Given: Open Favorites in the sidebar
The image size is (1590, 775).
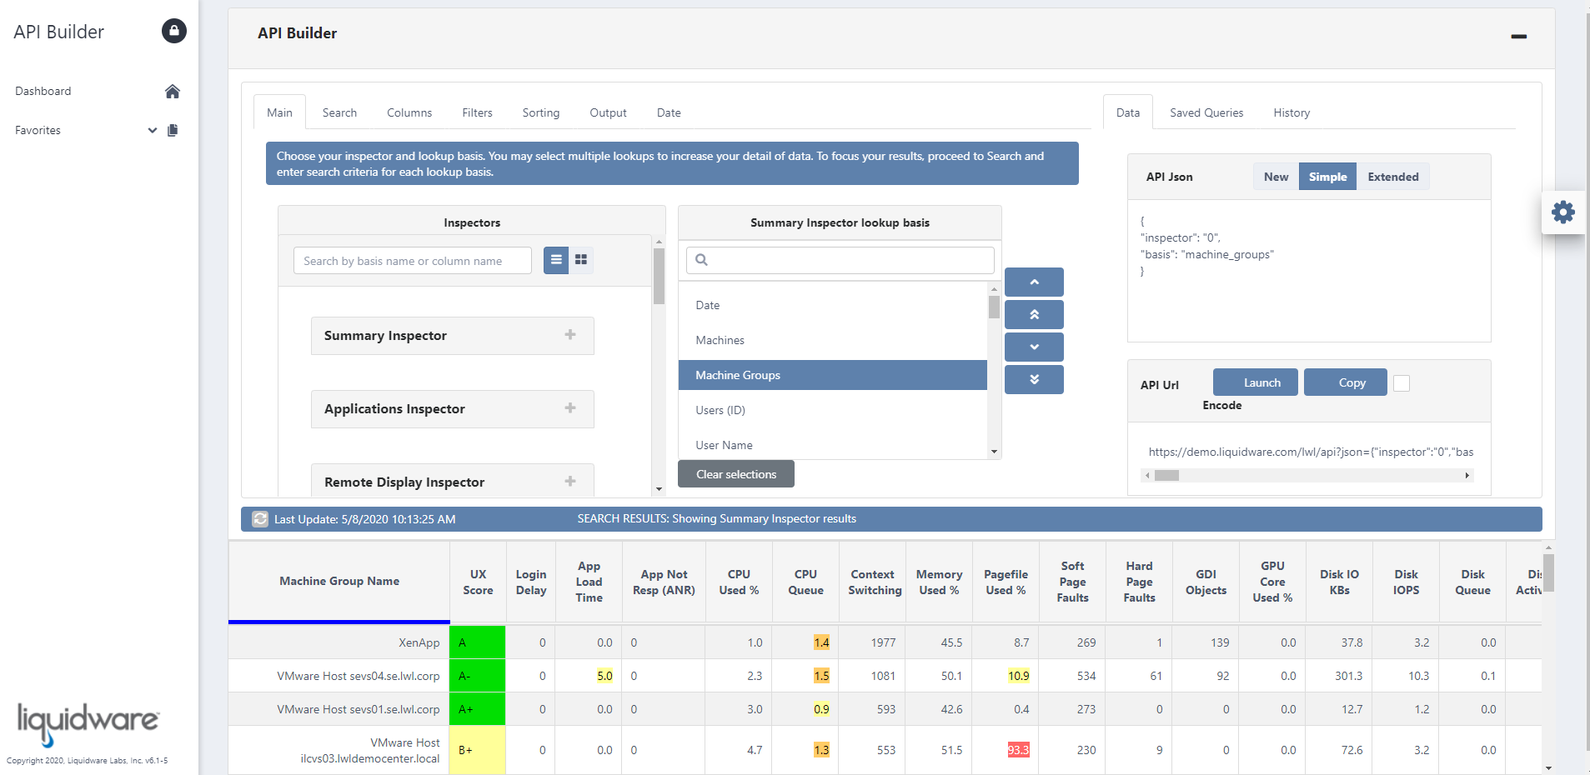Looking at the screenshot, I should point(38,130).
